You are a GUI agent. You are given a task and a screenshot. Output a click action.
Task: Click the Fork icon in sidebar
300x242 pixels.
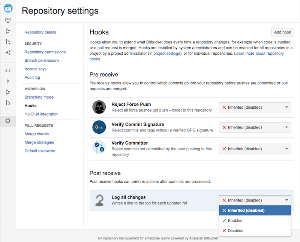tap(8, 52)
